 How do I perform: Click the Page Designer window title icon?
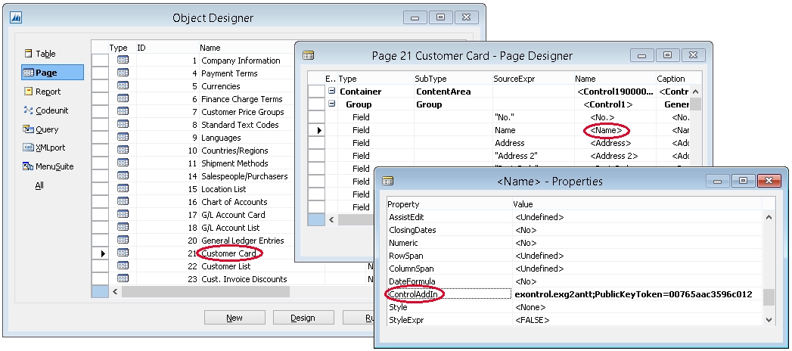click(x=309, y=55)
